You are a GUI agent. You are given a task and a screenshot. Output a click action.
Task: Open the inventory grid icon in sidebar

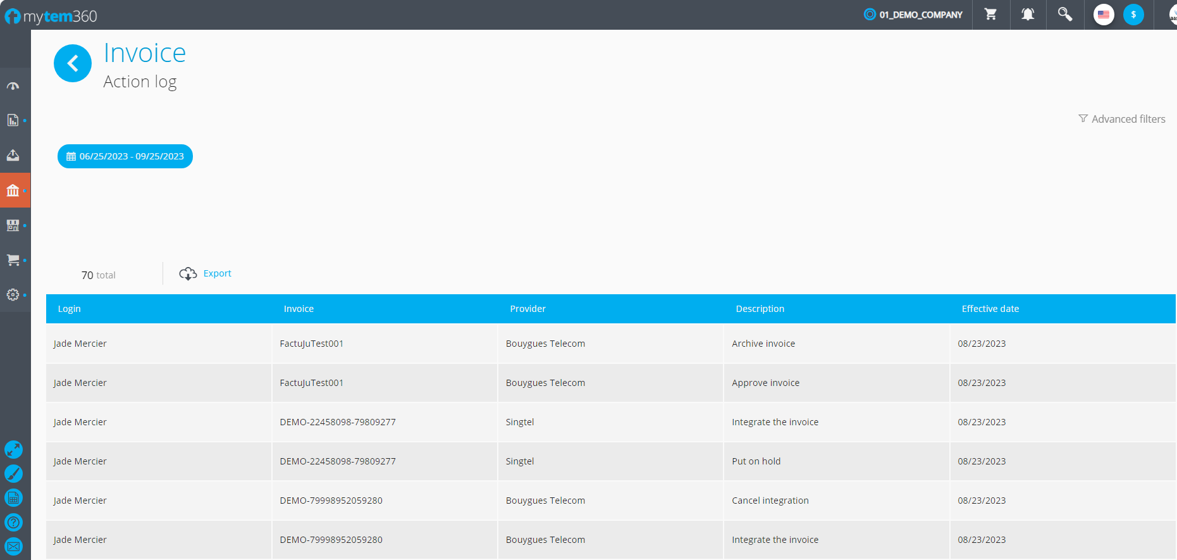click(13, 225)
